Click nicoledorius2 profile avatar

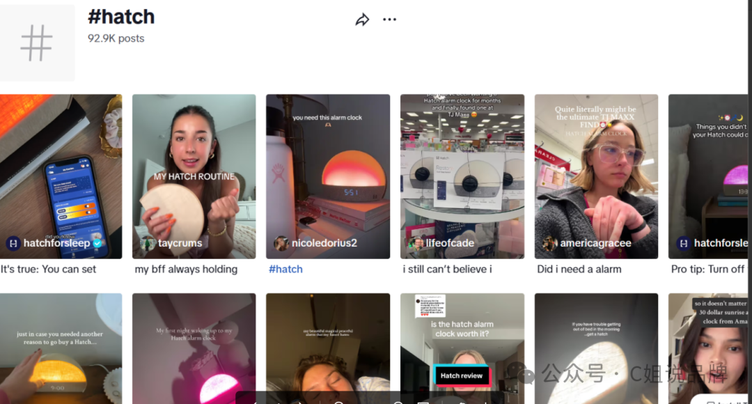tap(281, 243)
